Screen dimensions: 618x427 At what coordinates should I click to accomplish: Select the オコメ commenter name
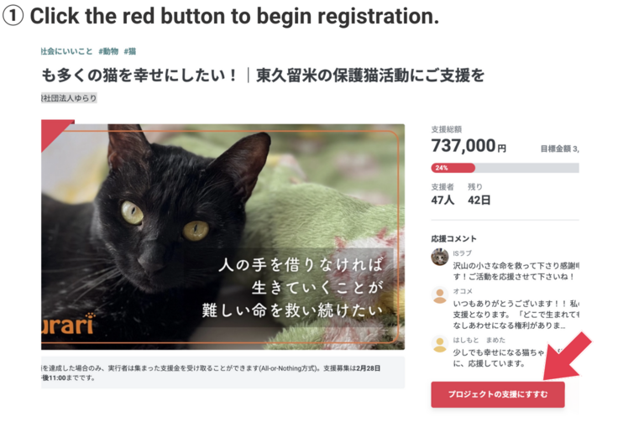pyautogui.click(x=463, y=291)
